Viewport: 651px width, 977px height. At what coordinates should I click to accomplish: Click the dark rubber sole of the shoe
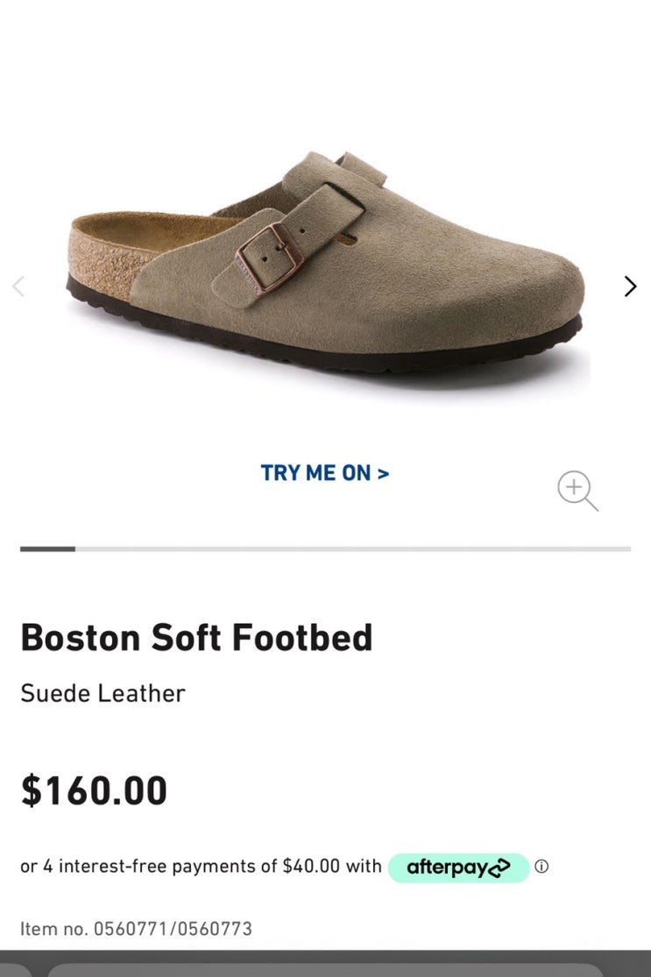coord(350,349)
